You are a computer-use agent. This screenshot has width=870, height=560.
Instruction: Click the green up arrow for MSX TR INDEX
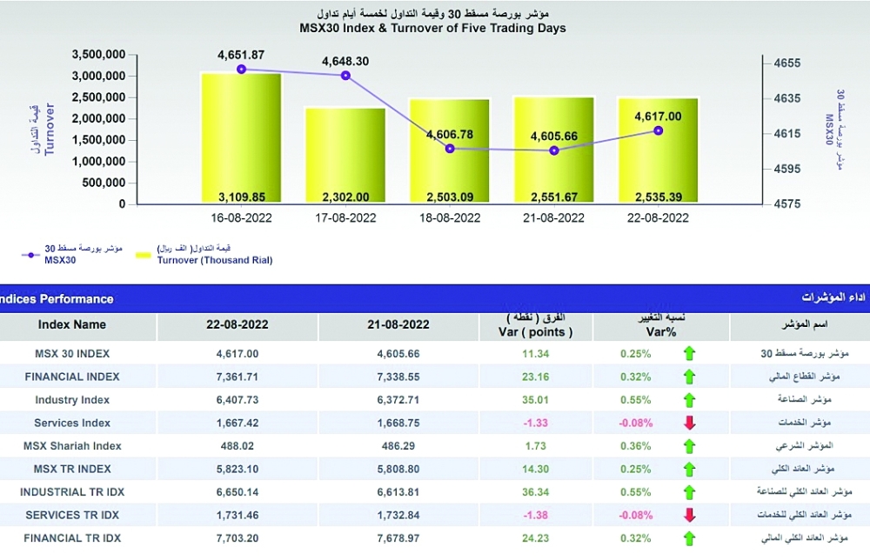[x=689, y=470]
